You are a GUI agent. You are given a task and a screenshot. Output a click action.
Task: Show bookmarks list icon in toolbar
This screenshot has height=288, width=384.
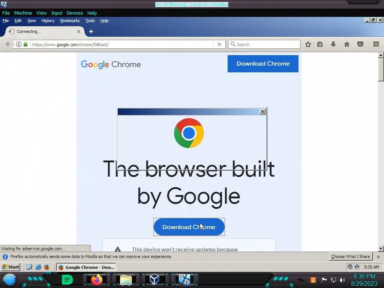(320, 44)
